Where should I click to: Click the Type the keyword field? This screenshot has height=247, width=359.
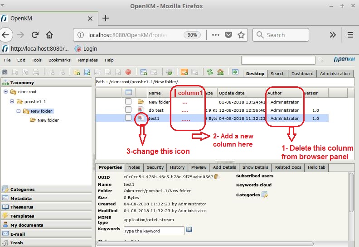click(154, 231)
